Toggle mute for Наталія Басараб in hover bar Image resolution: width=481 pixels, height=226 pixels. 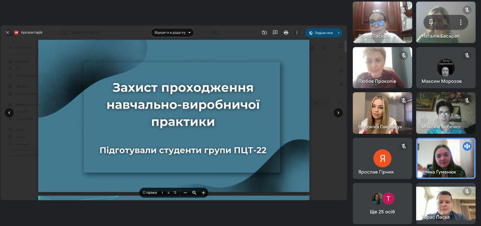pyautogui.click(x=446, y=22)
